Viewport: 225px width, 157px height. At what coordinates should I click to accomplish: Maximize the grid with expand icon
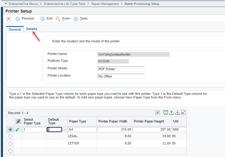(183, 113)
